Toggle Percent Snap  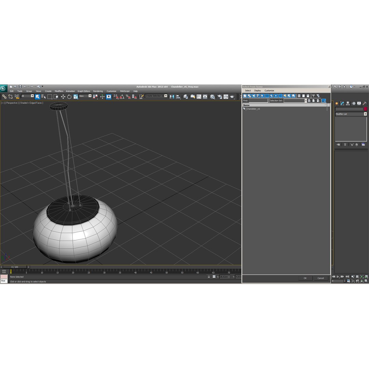128,96
